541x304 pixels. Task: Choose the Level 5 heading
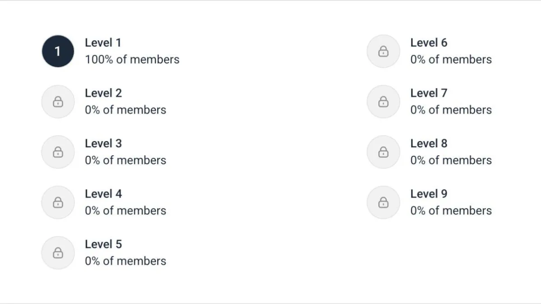[103, 245]
